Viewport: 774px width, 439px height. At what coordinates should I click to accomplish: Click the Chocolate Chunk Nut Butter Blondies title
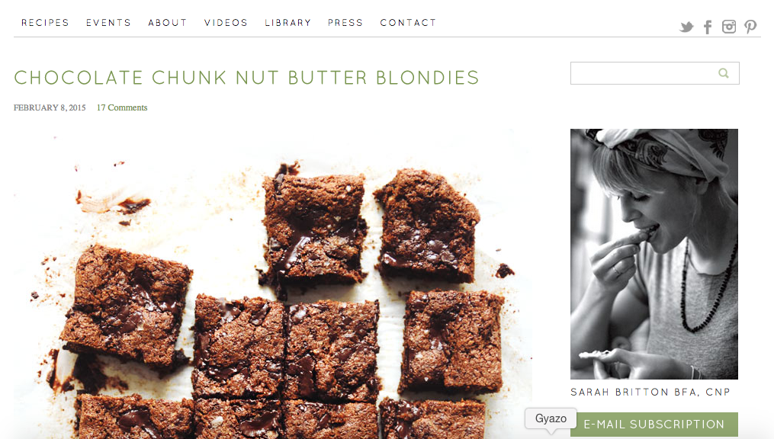coord(246,78)
